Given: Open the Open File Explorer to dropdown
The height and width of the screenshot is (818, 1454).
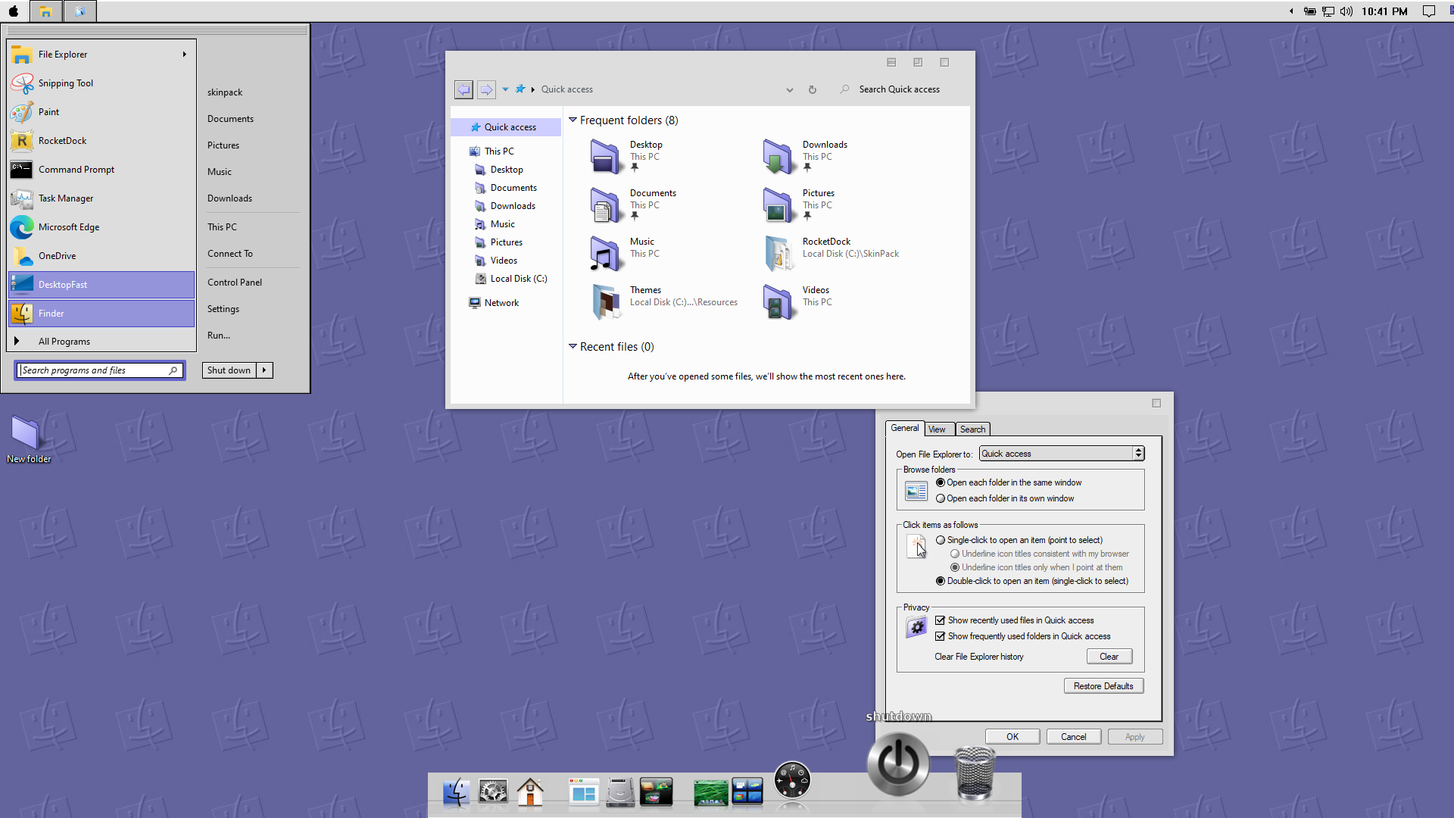Looking at the screenshot, I should 1061,454.
